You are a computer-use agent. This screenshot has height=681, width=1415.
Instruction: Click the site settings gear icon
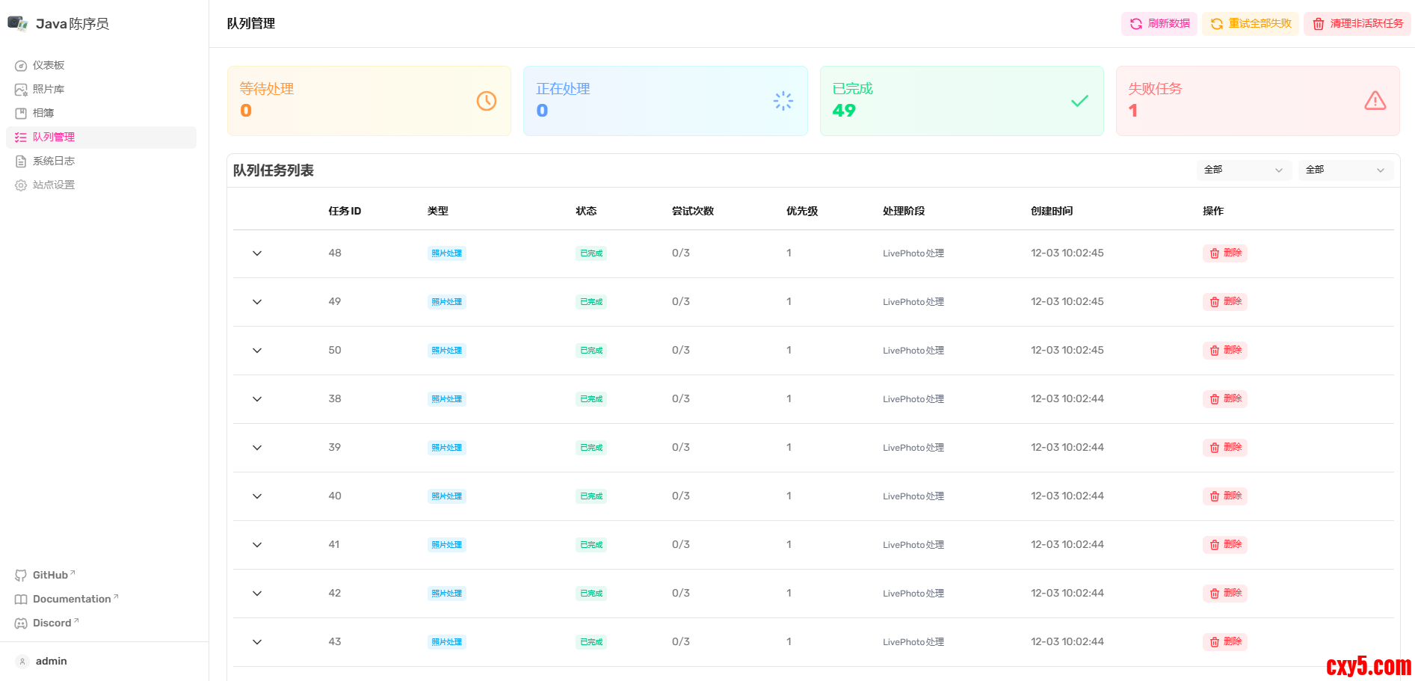click(x=21, y=185)
